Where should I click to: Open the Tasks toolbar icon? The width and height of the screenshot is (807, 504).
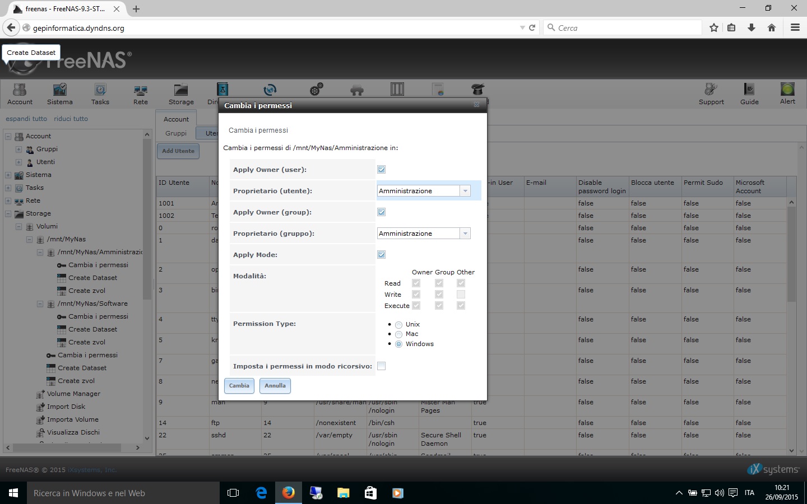pyautogui.click(x=100, y=94)
